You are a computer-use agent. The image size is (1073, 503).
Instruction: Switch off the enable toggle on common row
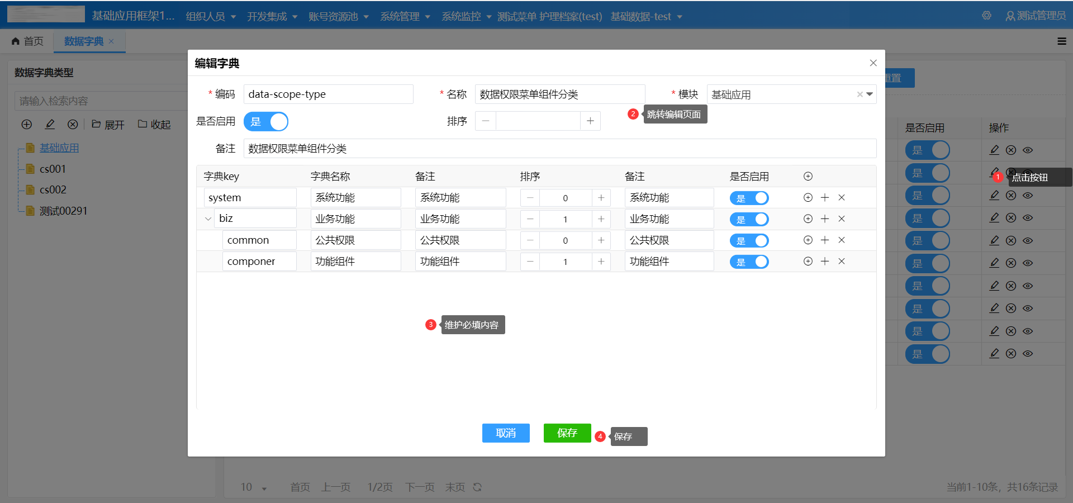coord(749,240)
